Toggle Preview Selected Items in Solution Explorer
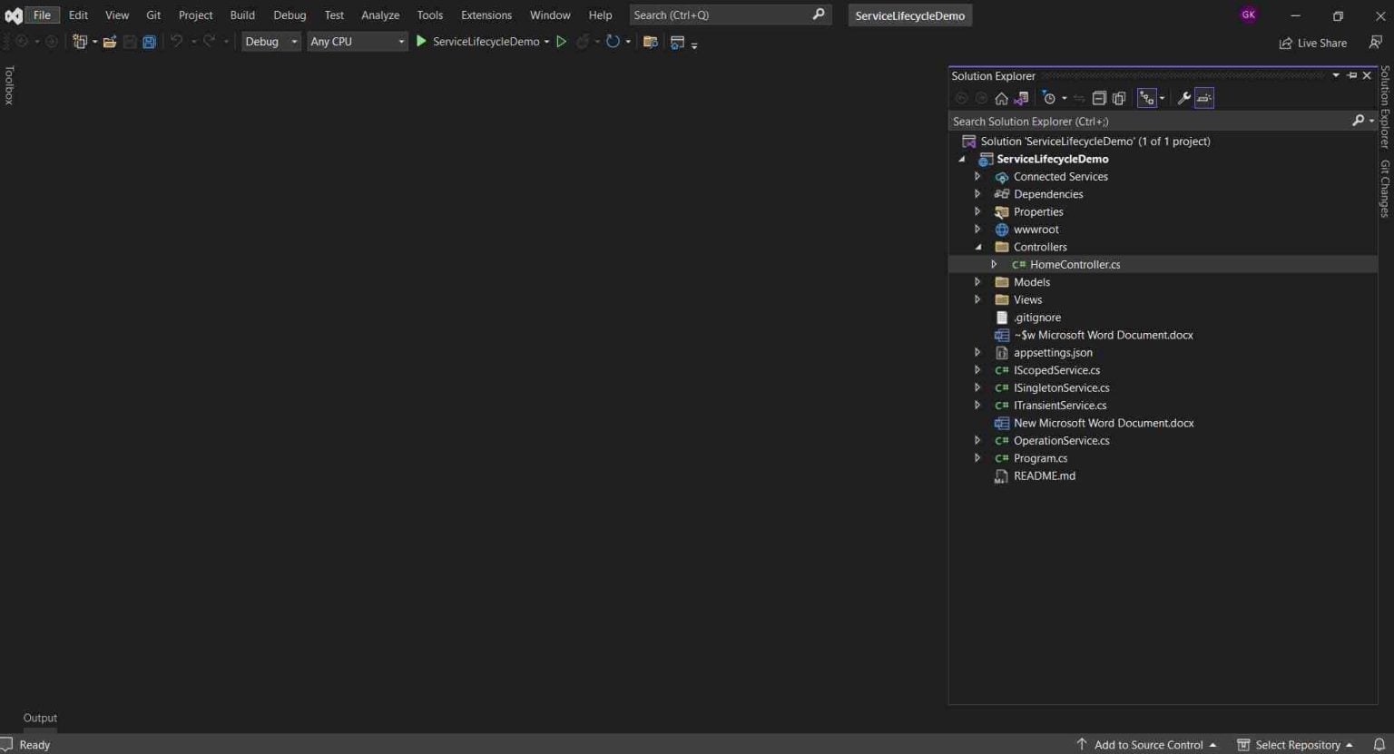 coord(1203,98)
